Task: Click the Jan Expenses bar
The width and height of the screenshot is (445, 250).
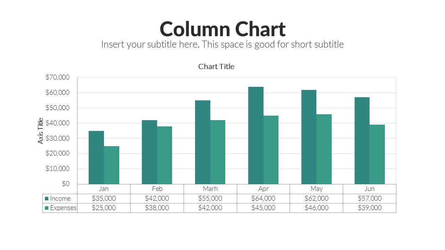Action: [112, 165]
